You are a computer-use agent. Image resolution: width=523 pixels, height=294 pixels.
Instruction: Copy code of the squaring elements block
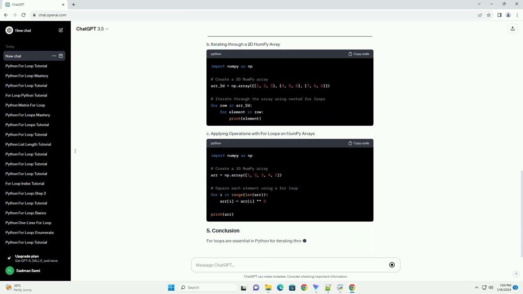[x=359, y=143]
